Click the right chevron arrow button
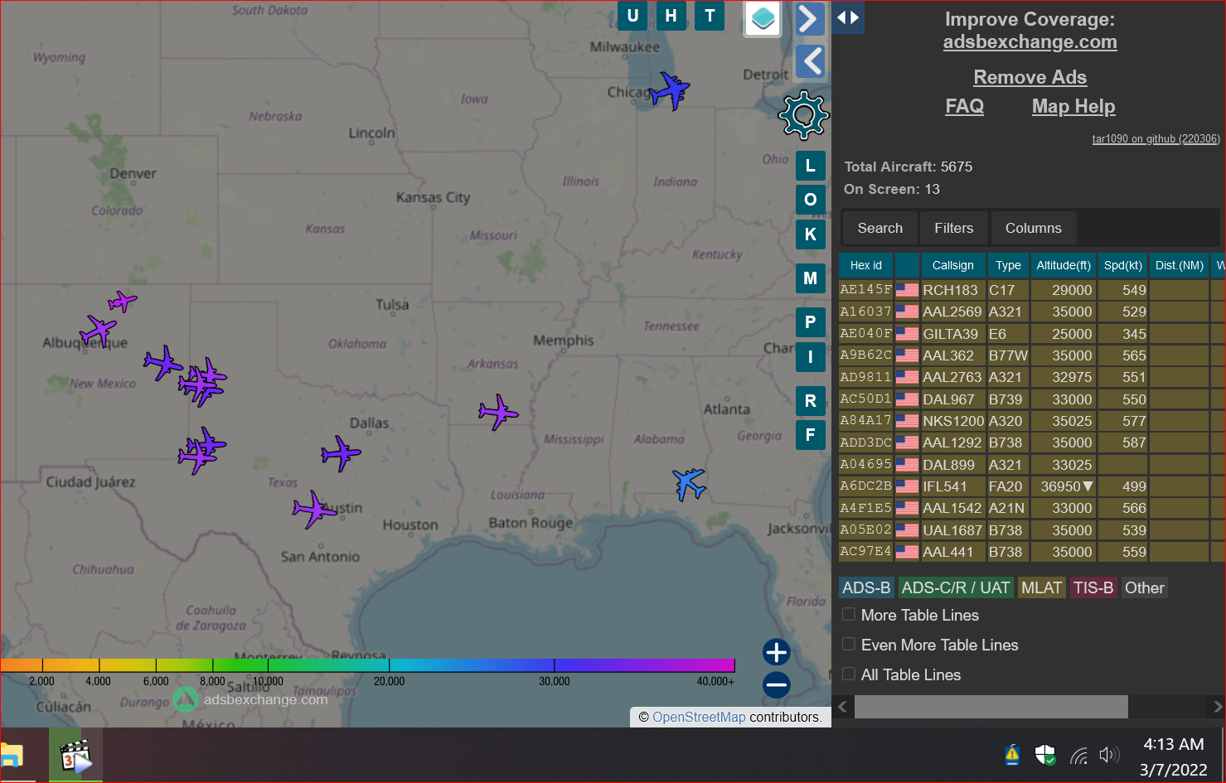The image size is (1226, 783). [x=810, y=18]
